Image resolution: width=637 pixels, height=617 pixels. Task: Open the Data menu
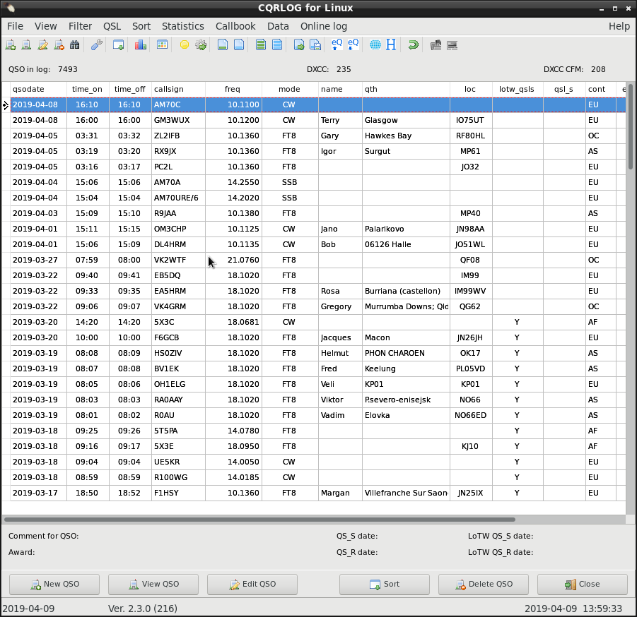pyautogui.click(x=278, y=26)
